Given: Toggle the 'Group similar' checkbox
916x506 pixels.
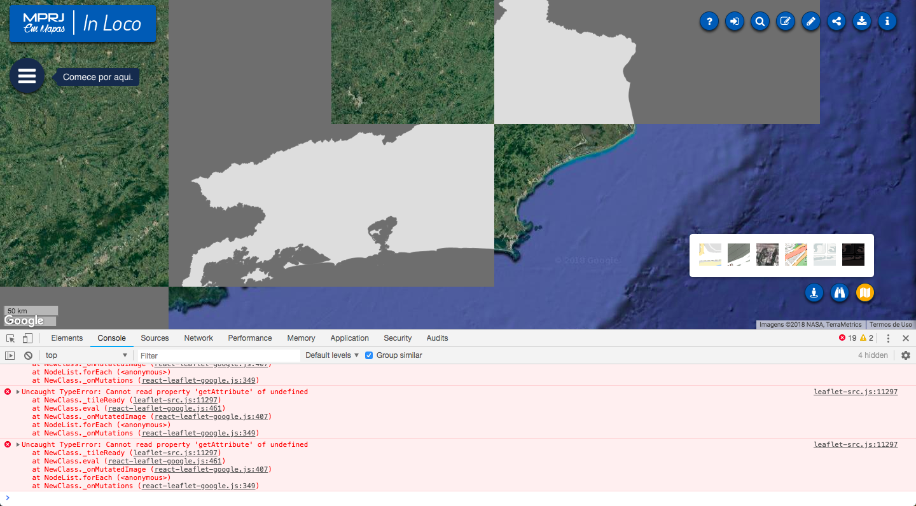Looking at the screenshot, I should tap(369, 355).
